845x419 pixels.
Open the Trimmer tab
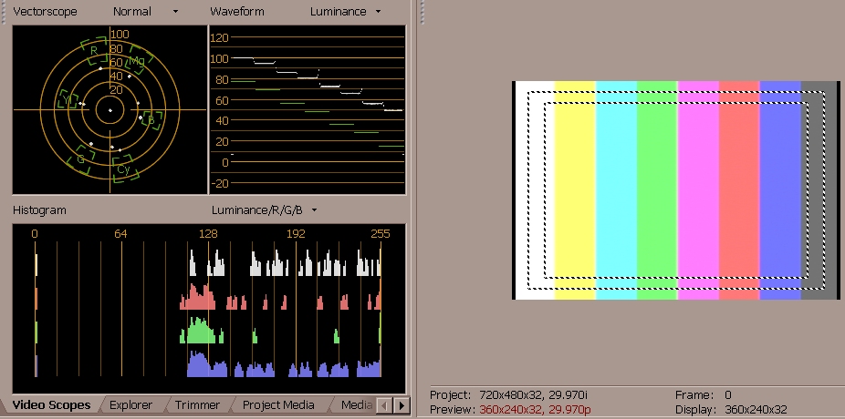pyautogui.click(x=197, y=405)
